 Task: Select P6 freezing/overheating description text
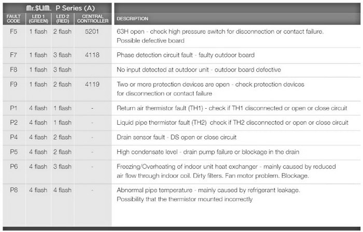tap(226, 171)
